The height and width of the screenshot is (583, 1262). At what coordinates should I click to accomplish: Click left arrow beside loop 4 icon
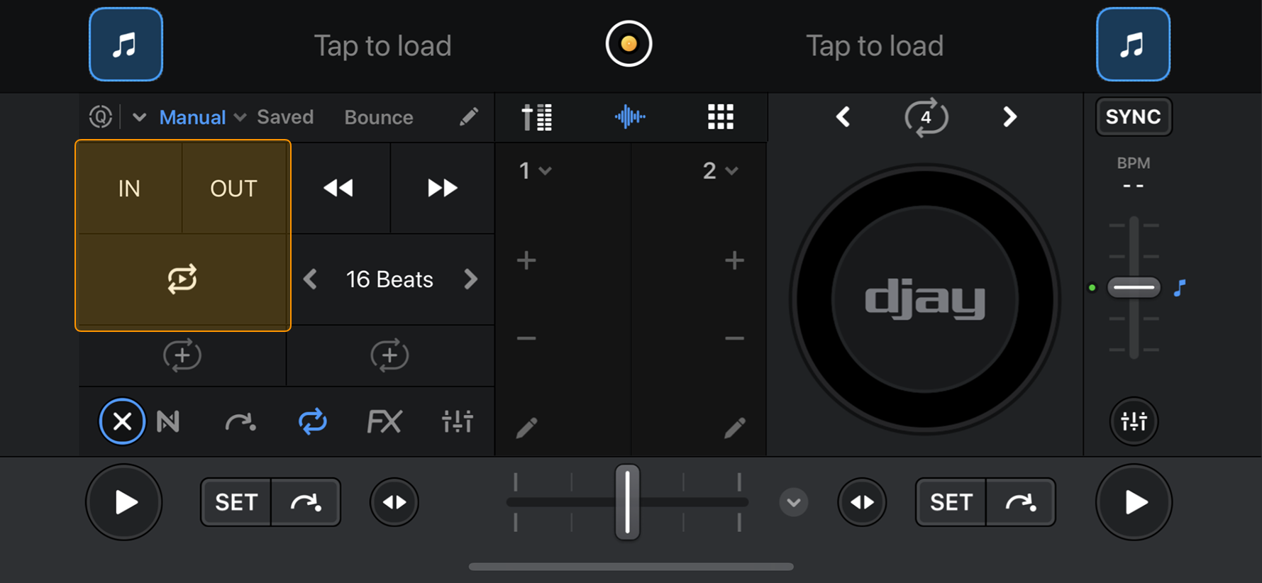coord(843,117)
